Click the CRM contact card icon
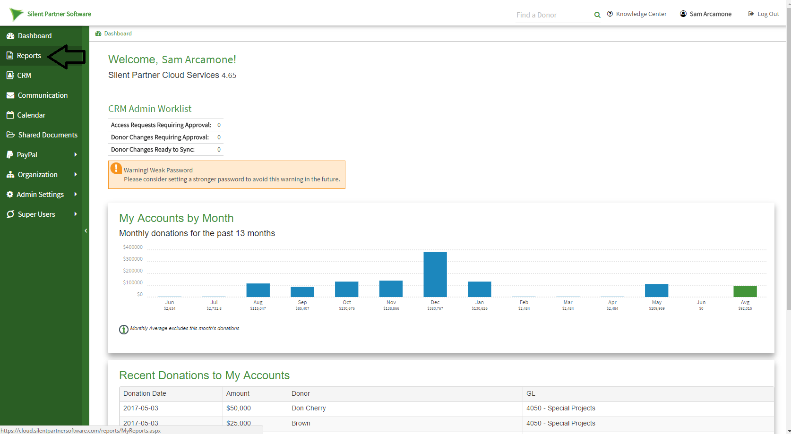Image resolution: width=791 pixels, height=434 pixels. coord(10,75)
